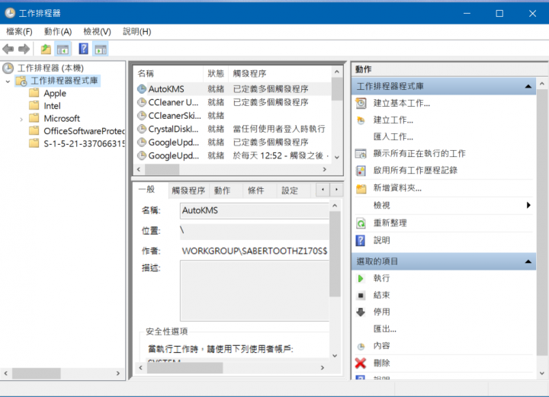This screenshot has height=397, width=549.
Task: Select 工作排程器 (本機) root node
Action: point(50,68)
